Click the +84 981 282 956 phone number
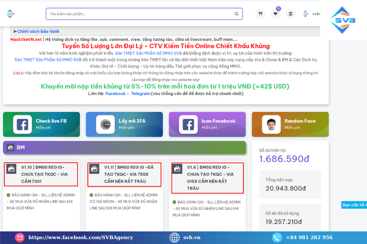This screenshot has height=244, width=367. [309, 237]
